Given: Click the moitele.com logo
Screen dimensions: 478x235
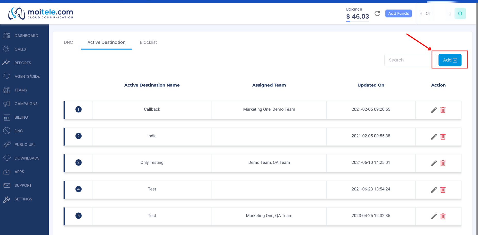Looking at the screenshot, I should (x=41, y=13).
